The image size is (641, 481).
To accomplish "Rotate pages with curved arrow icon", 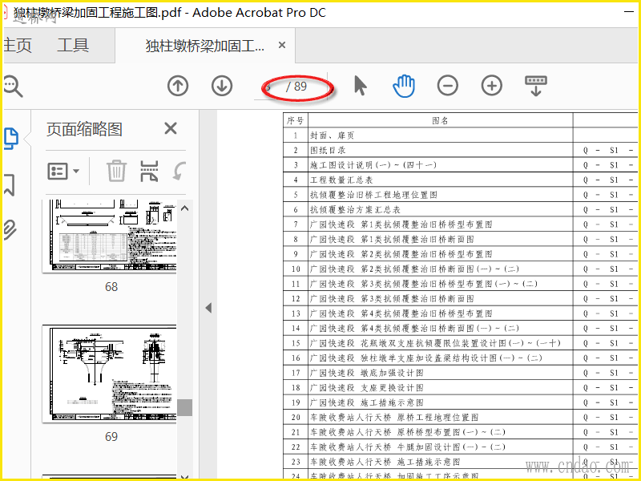I will (179, 171).
